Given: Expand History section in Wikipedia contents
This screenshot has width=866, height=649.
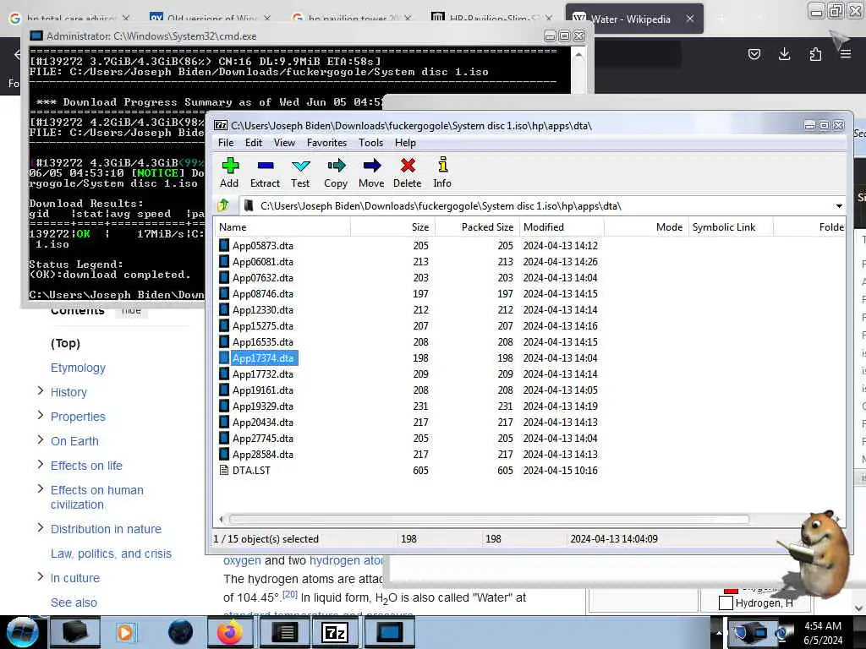Looking at the screenshot, I should [x=40, y=390].
